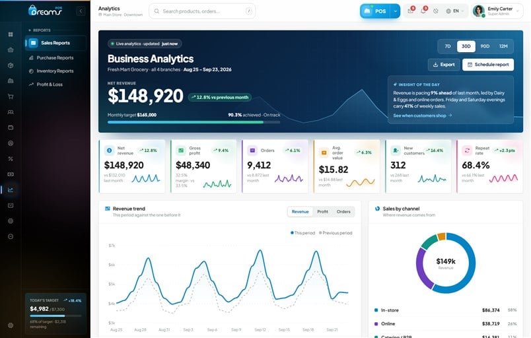Click the cash banknote sidebar icon
531x338 pixels.
coord(11,174)
